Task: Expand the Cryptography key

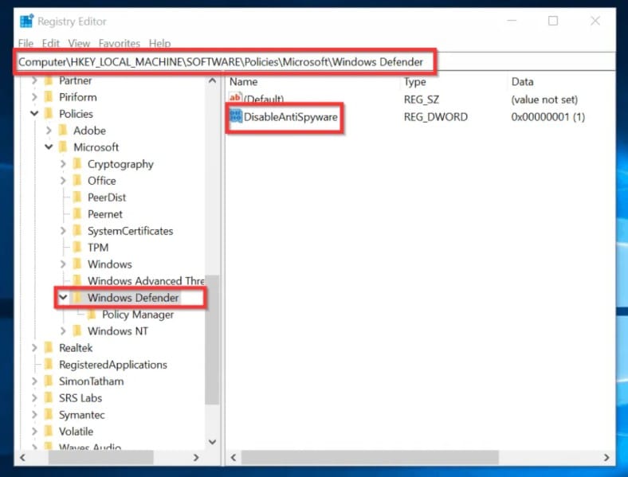Action: [63, 164]
